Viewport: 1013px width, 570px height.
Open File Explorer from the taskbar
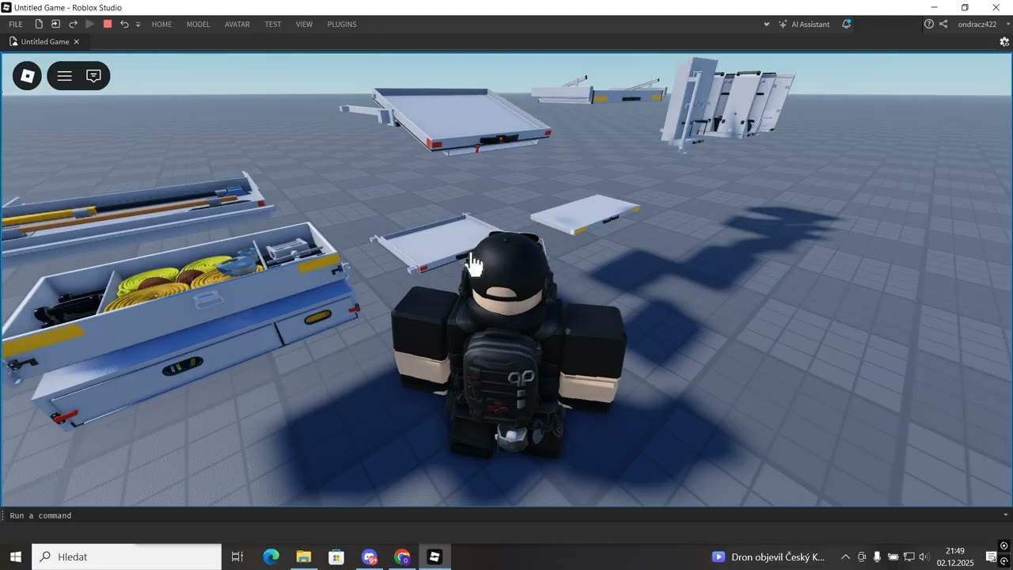coord(304,557)
